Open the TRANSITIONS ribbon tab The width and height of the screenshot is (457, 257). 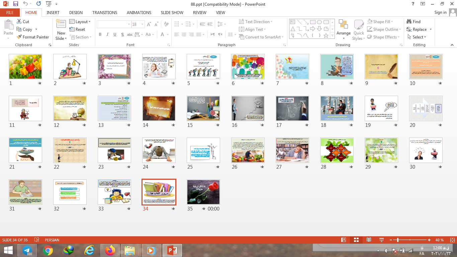[x=105, y=13]
